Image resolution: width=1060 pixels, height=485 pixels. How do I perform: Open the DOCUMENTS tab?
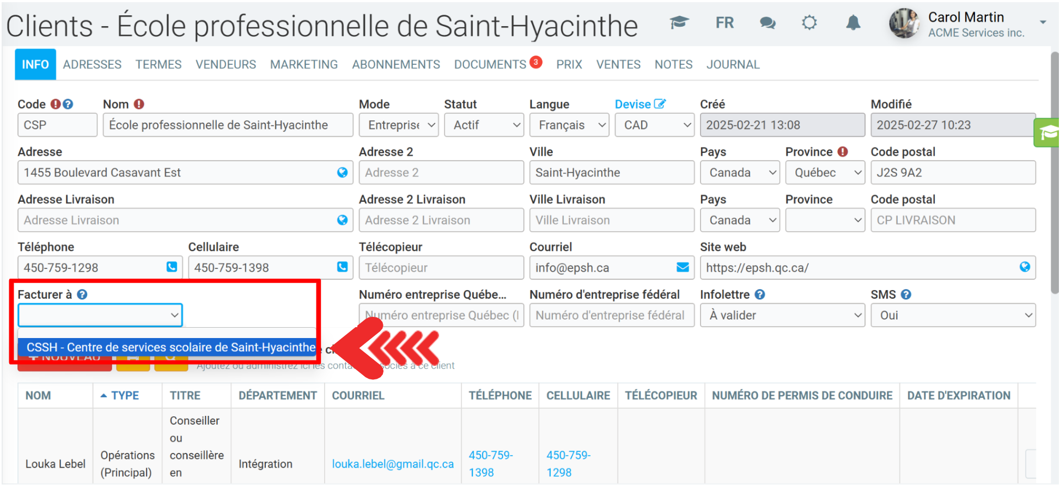(490, 65)
